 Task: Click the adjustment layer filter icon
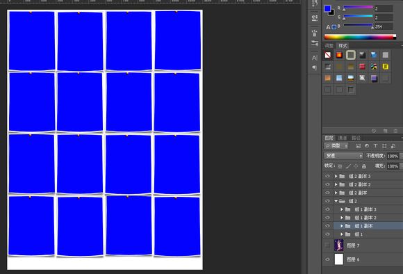coord(367,146)
